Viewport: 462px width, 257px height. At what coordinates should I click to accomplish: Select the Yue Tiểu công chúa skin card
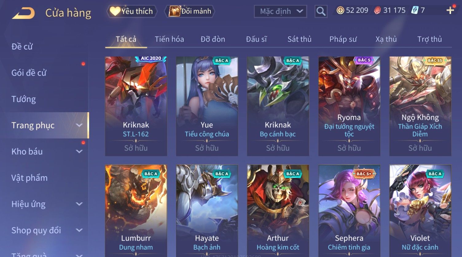tap(207, 106)
